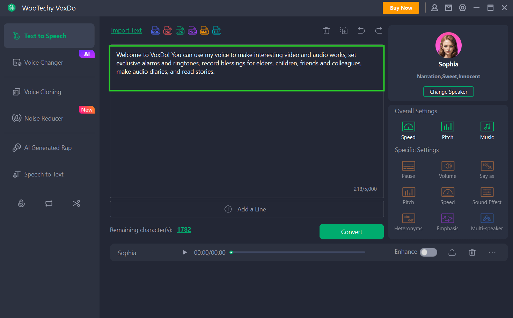Import text from a PDF file
The width and height of the screenshot is (513, 318).
168,30
